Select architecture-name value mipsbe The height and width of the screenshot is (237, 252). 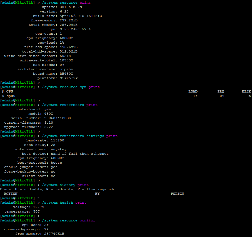(x=66, y=69)
